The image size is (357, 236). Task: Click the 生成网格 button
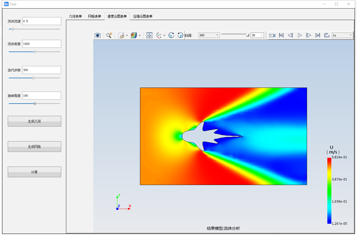click(x=34, y=147)
